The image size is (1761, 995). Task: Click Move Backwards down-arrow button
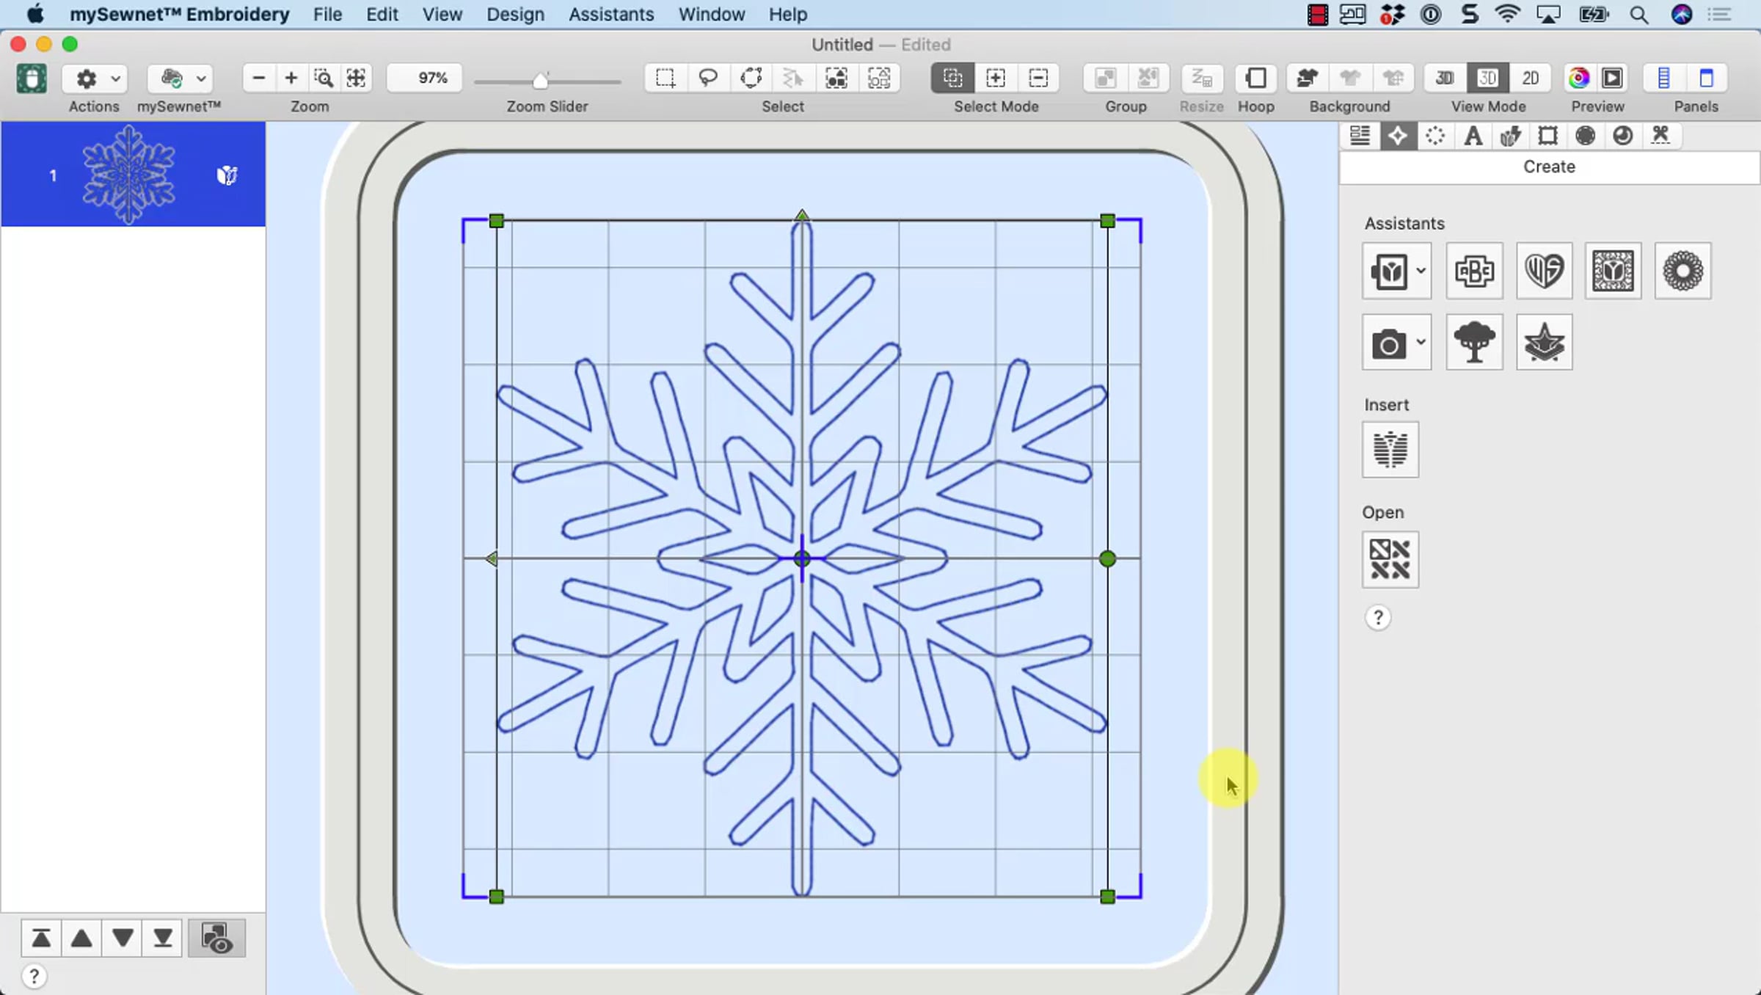click(x=123, y=938)
